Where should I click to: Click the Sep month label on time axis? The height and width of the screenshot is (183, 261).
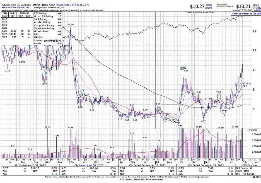[183, 162]
